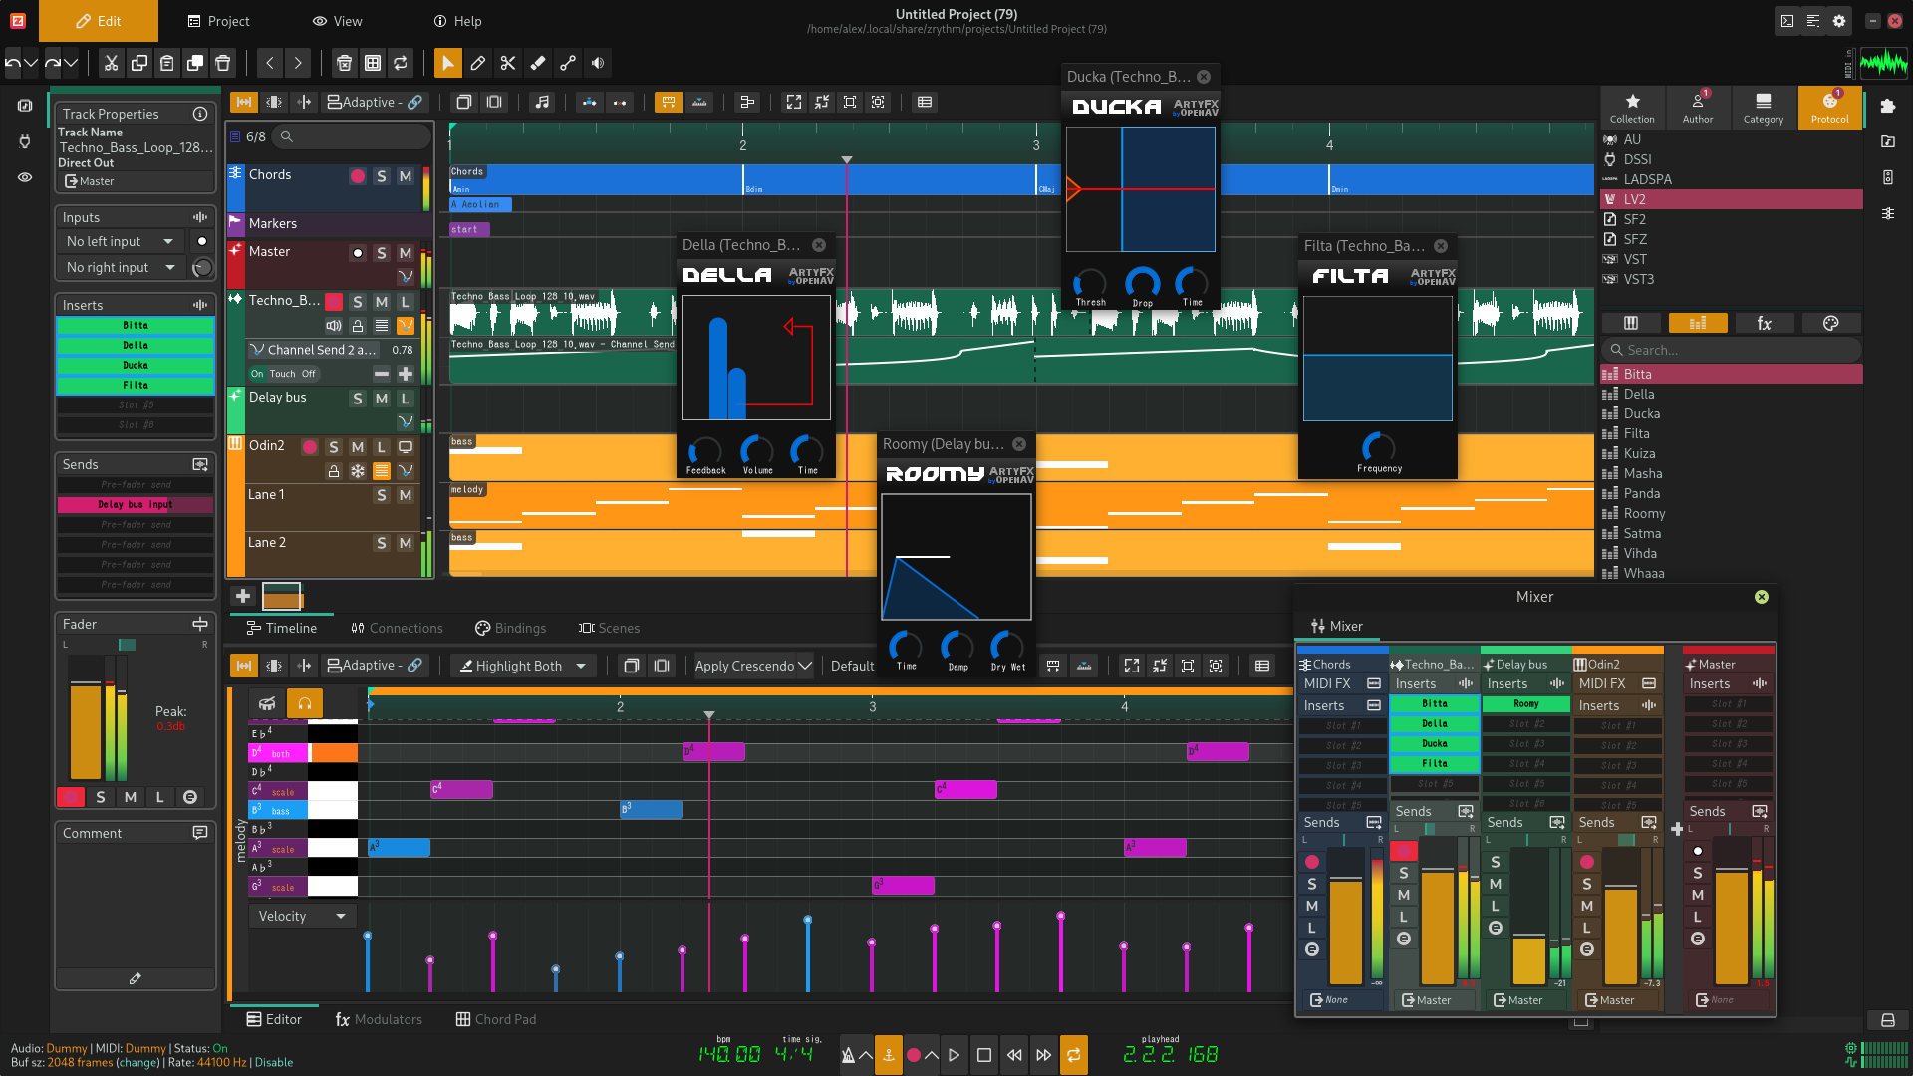This screenshot has width=1913, height=1076.
Task: Open the Velocity lane dropdown
Action: 302,916
